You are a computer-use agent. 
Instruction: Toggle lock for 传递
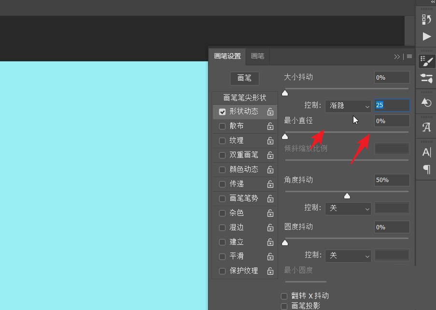270,184
